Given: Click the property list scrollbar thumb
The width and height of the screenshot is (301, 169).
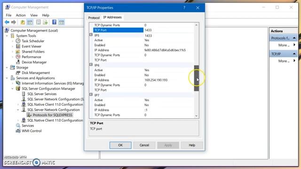Looking at the screenshot, I should 197,78.
